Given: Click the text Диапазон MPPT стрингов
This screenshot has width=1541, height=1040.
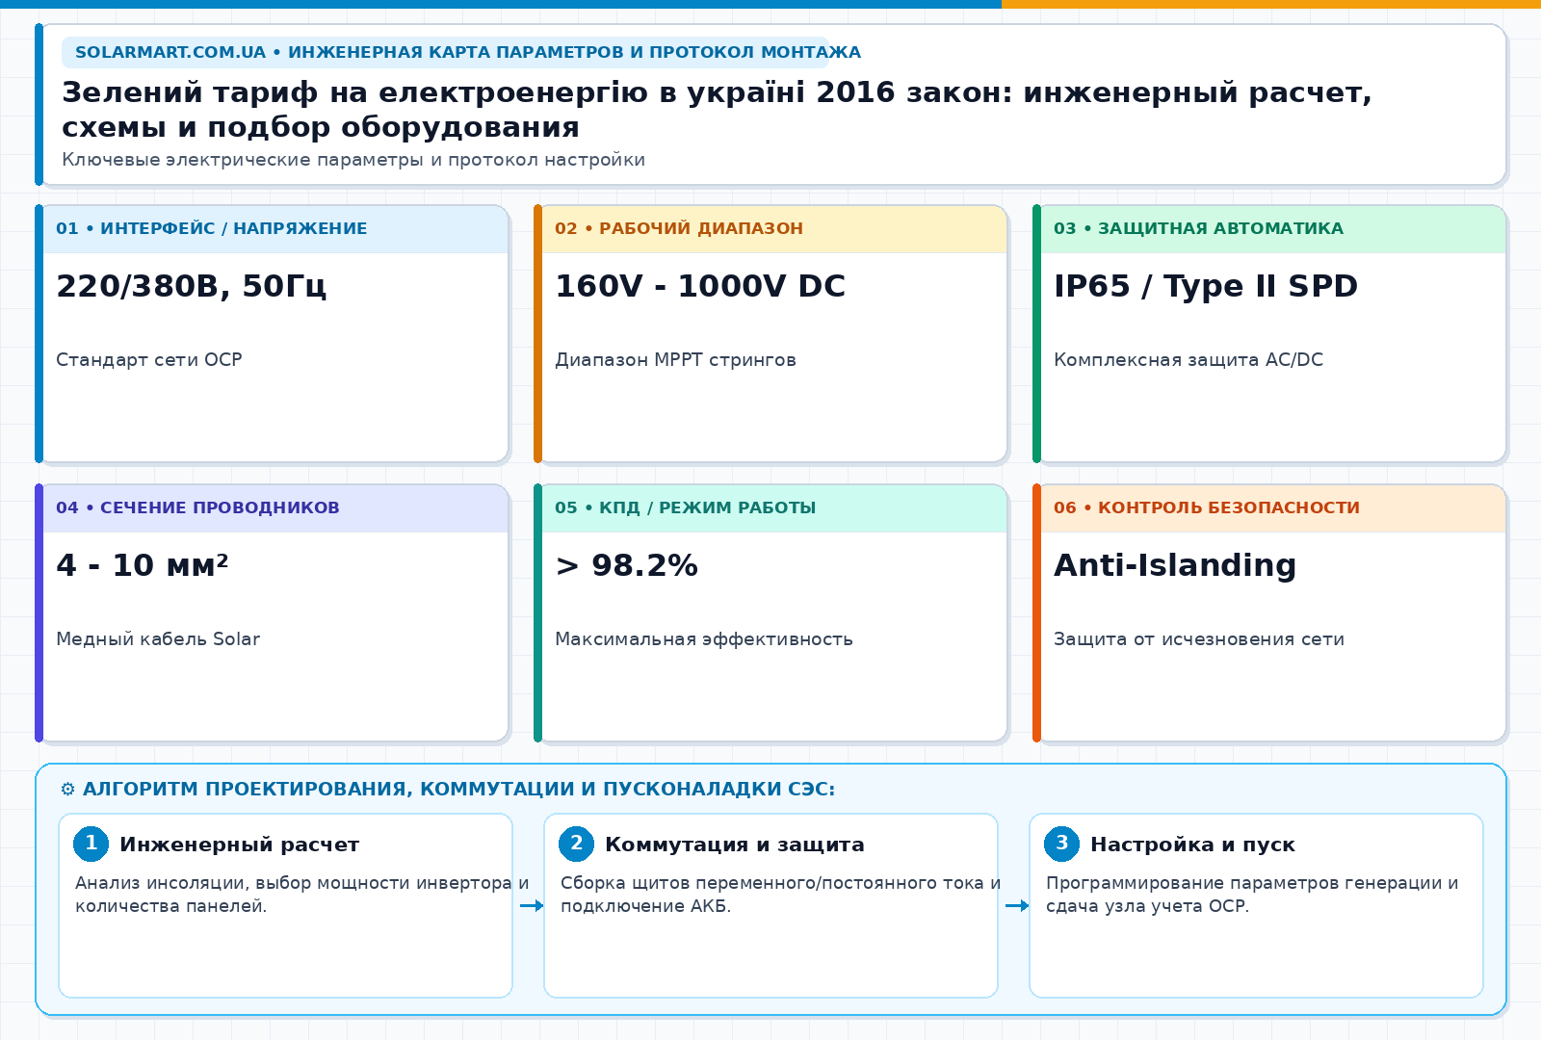Looking at the screenshot, I should [675, 360].
